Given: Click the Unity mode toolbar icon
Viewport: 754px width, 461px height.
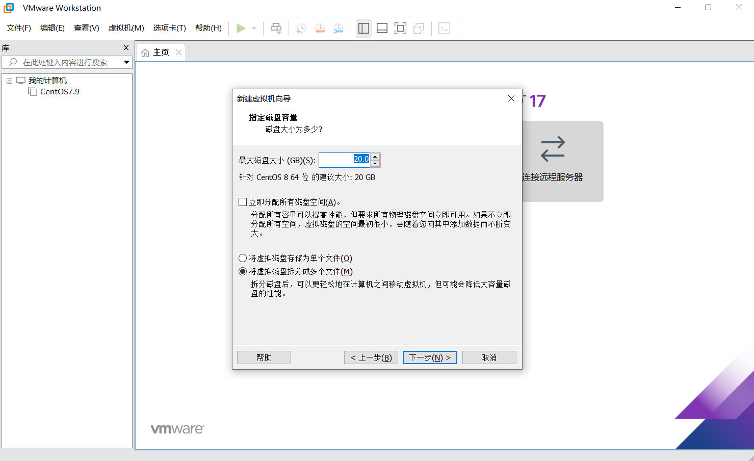Looking at the screenshot, I should tap(419, 29).
